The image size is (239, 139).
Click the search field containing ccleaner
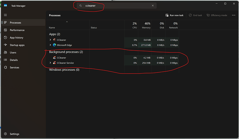(x=117, y=6)
